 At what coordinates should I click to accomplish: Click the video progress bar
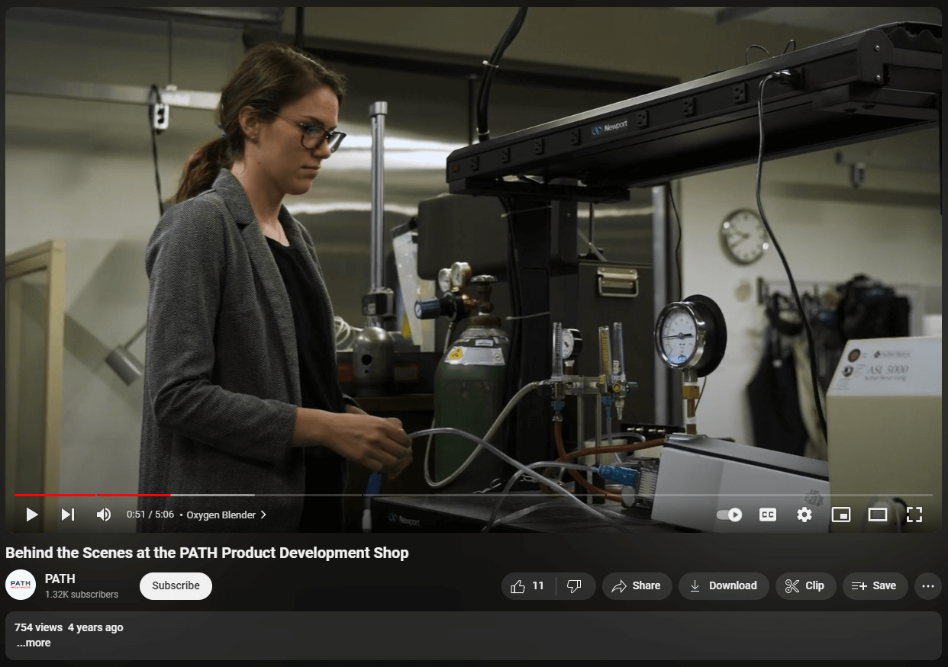pos(473,495)
